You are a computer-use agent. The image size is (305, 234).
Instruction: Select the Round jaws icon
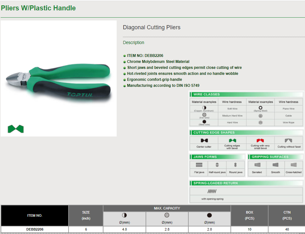point(235,165)
